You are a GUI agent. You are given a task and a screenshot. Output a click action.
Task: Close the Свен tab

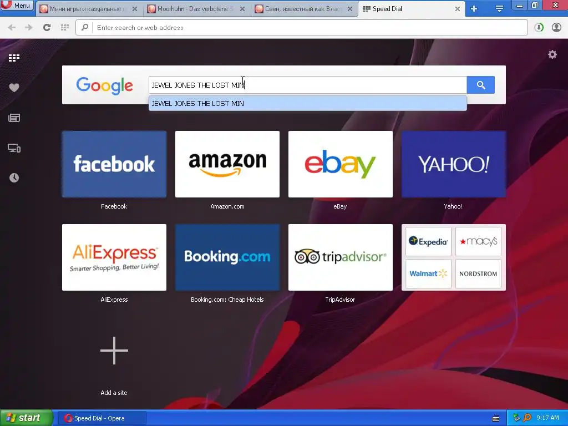click(x=350, y=9)
